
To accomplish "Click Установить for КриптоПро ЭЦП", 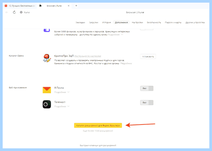I will (x=148, y=56).
